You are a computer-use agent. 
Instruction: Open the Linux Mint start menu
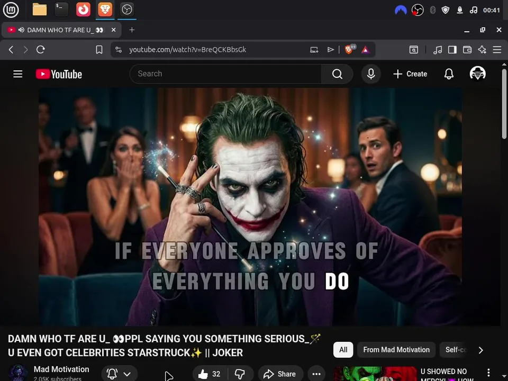11,10
